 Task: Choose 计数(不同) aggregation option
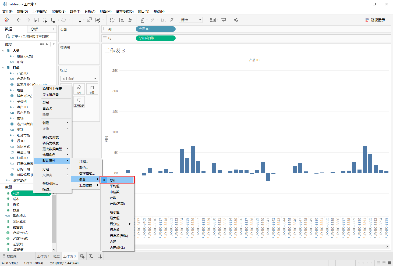click(x=117, y=204)
